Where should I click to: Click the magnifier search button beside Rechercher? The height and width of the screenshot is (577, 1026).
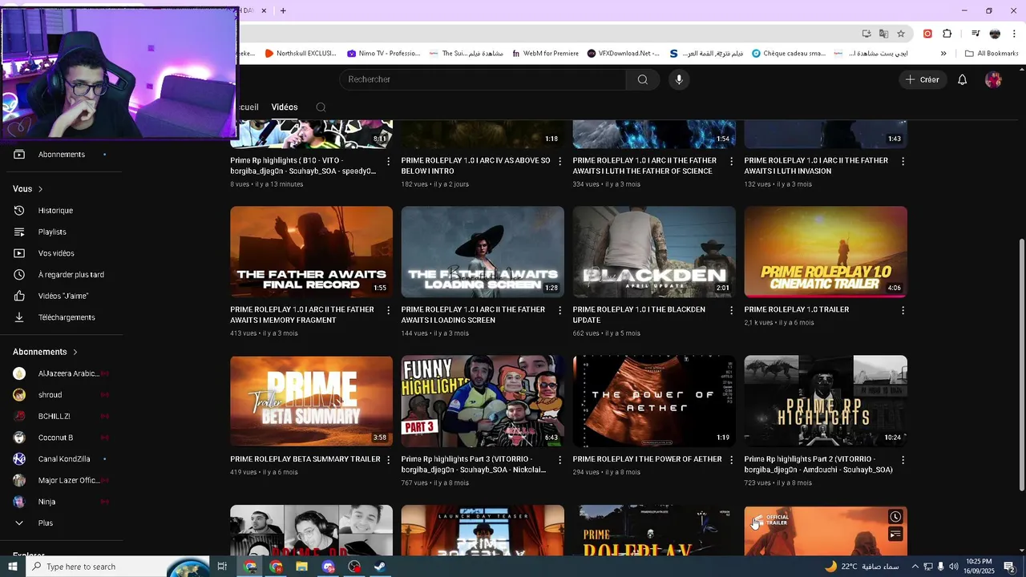643,79
